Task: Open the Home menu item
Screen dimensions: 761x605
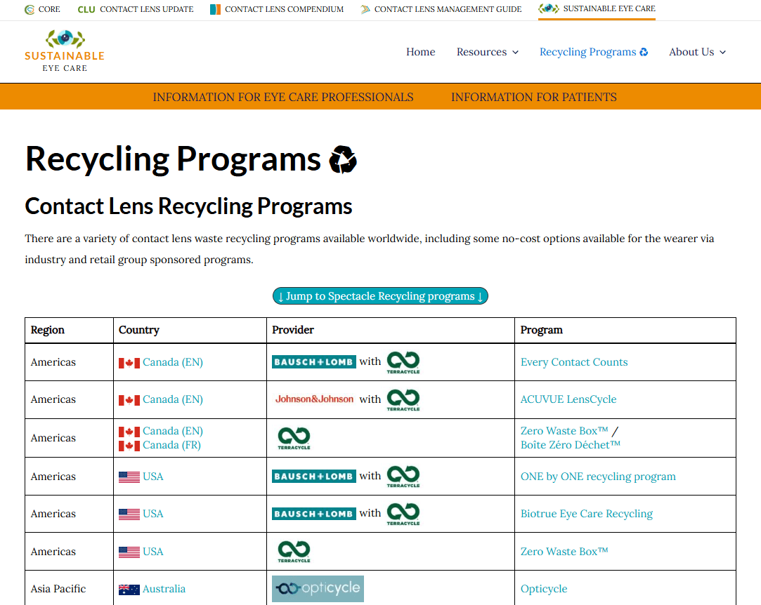Action: click(x=420, y=52)
